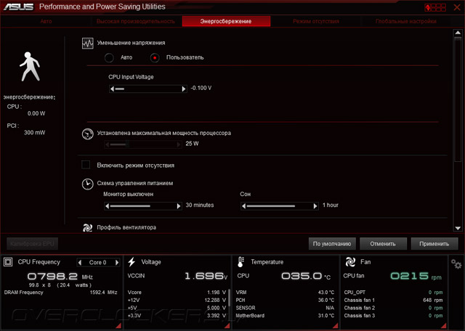Click the Монитор выключен slider track
Image resolution: width=465 pixels, height=331 pixels.
[x=143, y=206]
